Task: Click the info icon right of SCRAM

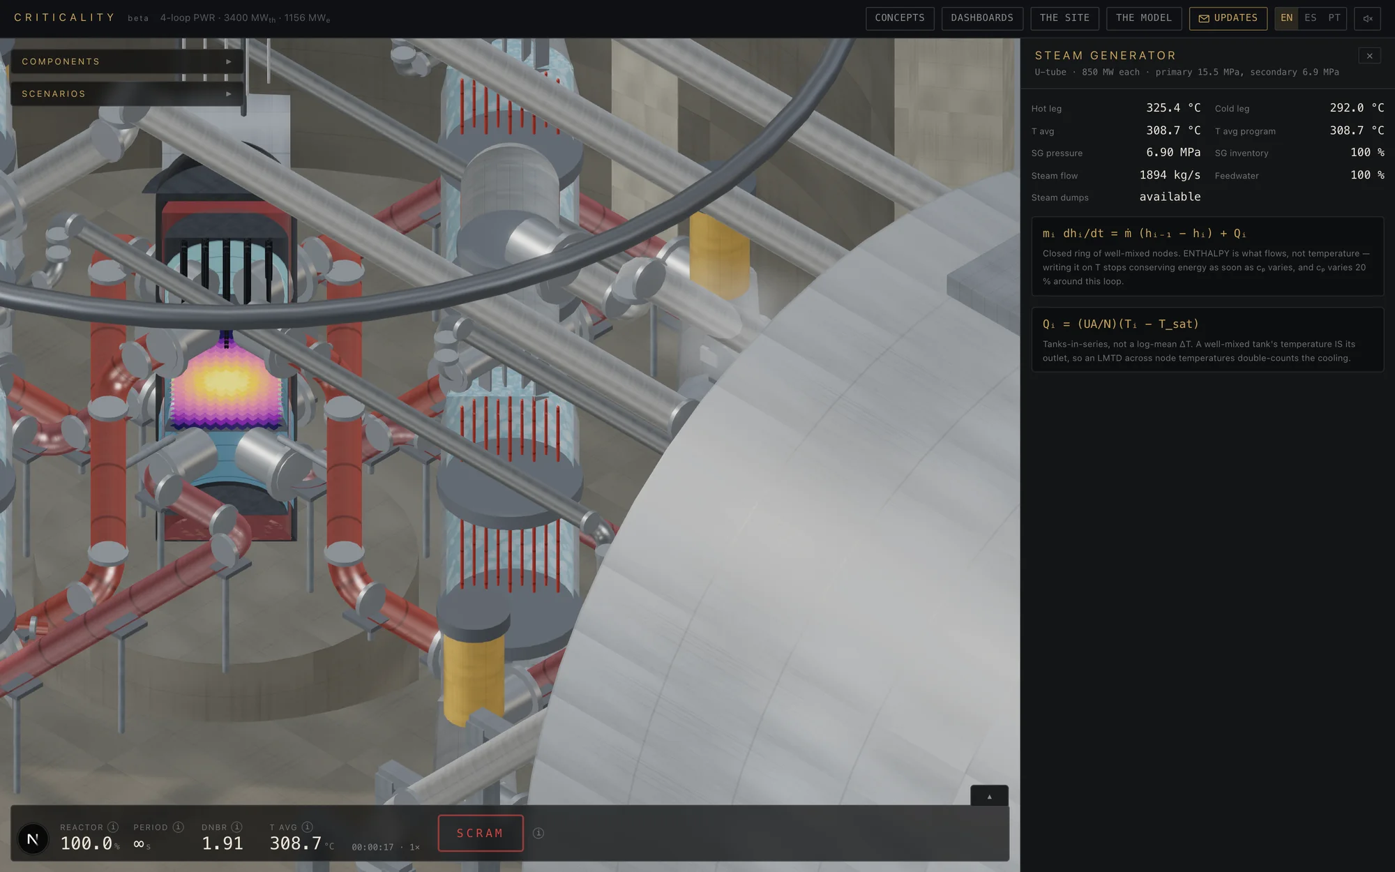Action: [x=538, y=833]
